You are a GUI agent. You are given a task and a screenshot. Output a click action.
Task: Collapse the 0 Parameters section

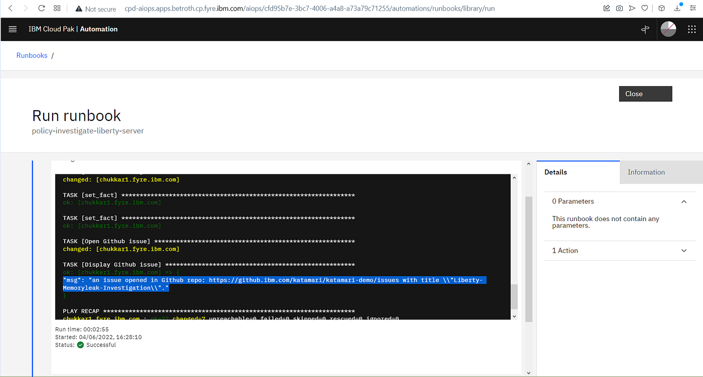pyautogui.click(x=684, y=202)
